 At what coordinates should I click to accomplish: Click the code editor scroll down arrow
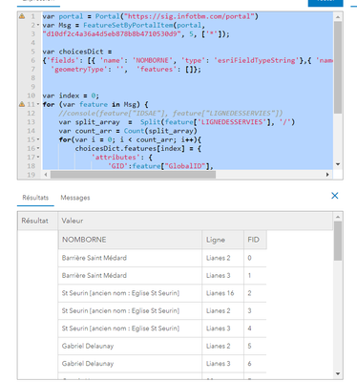click(x=338, y=164)
